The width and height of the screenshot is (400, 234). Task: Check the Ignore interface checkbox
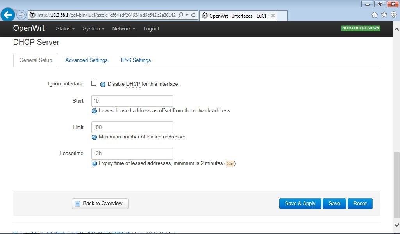(94, 83)
